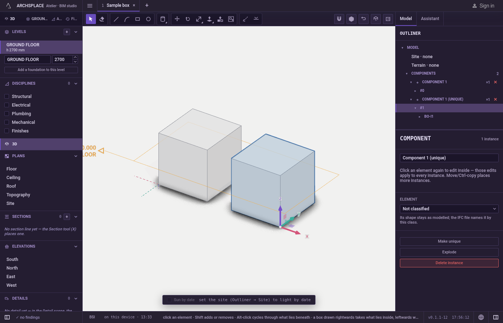Toggle left sidebar panel icon in status bar

point(7,317)
